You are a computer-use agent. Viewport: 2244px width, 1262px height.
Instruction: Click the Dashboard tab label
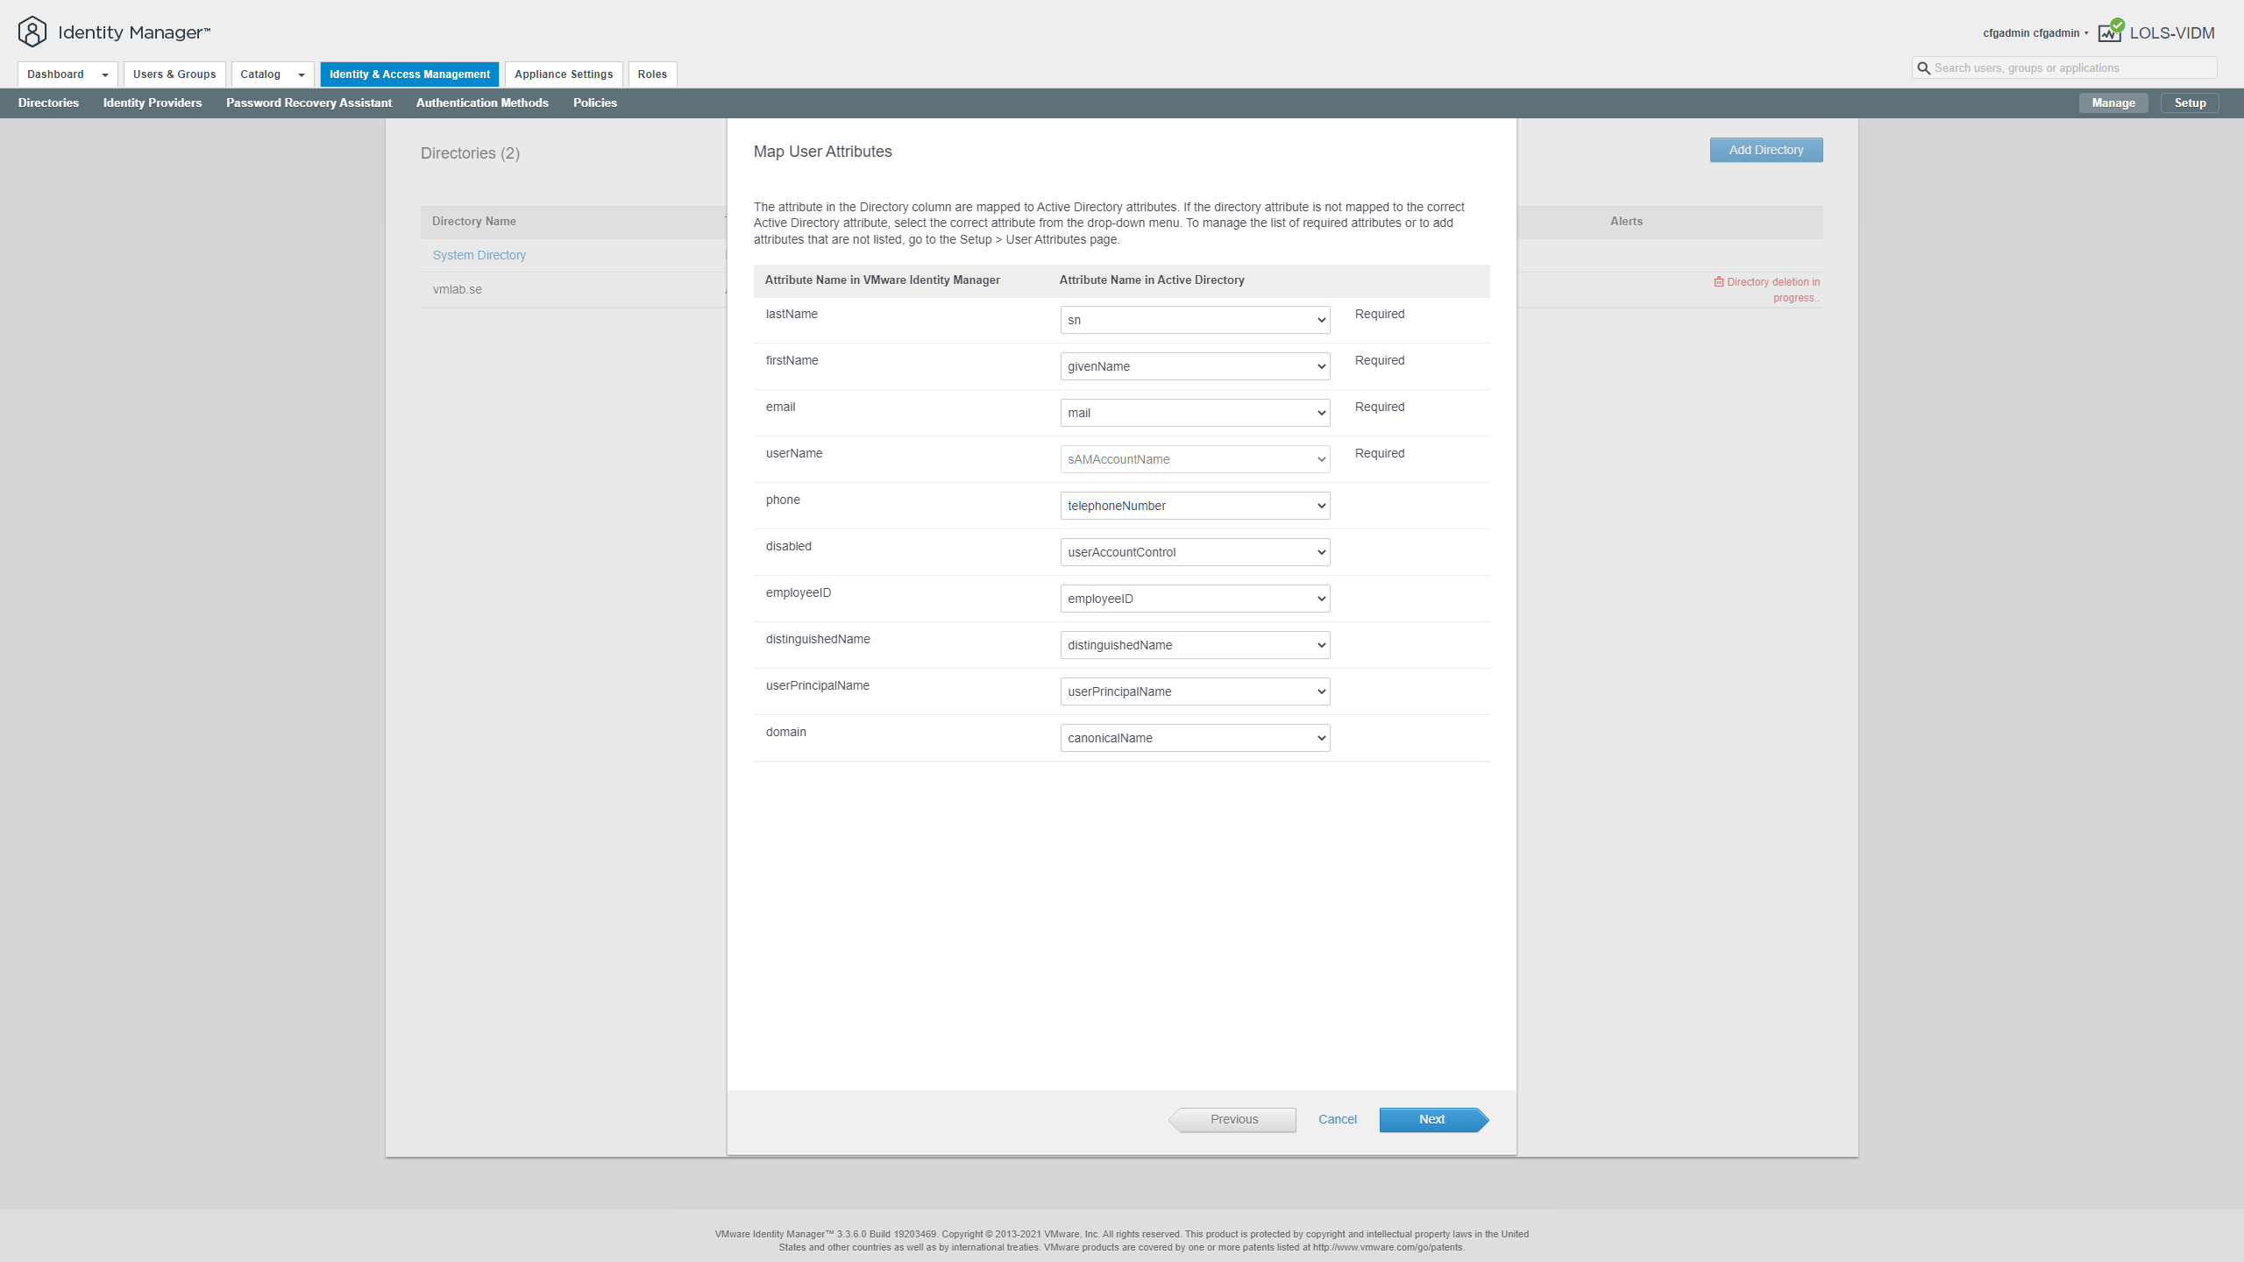(55, 74)
